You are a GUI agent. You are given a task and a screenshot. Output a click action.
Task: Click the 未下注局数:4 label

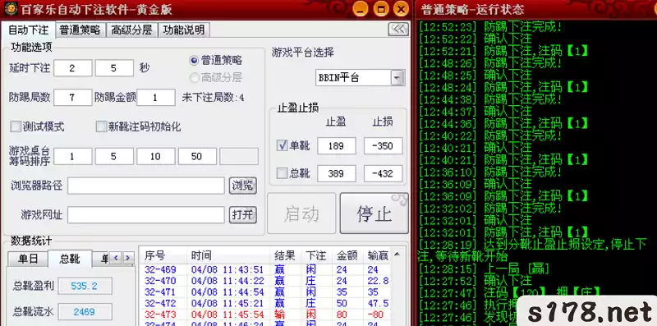[213, 98]
